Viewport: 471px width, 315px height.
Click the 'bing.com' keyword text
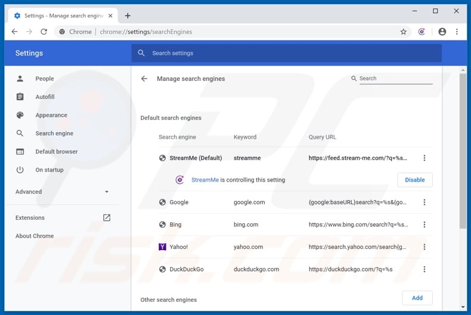pos(246,224)
